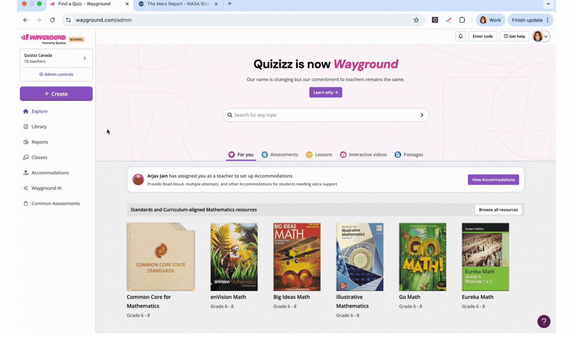
Task: Click the Search for any topic field
Action: (x=326, y=115)
